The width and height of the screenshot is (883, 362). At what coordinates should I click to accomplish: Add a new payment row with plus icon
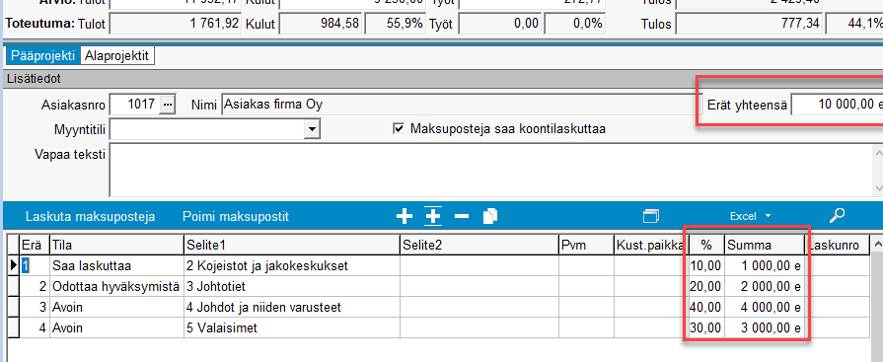[x=405, y=216]
